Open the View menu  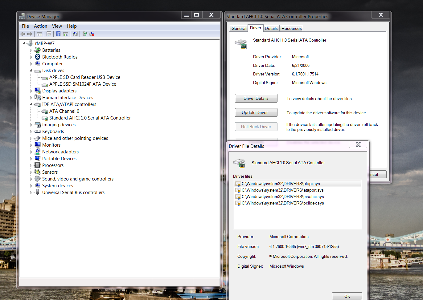point(57,26)
